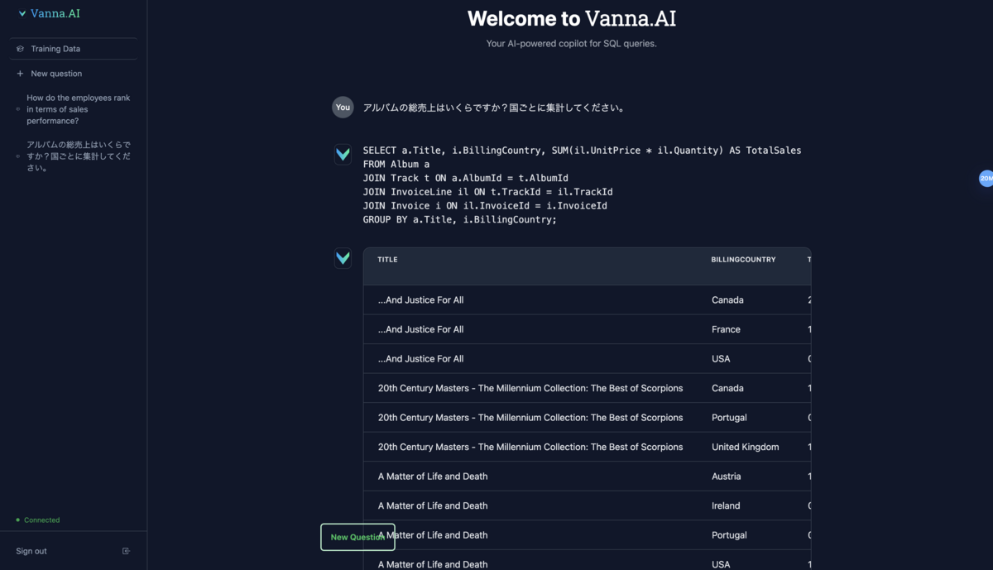Click the TITLE column header
Screen dimensions: 993x570
387,260
